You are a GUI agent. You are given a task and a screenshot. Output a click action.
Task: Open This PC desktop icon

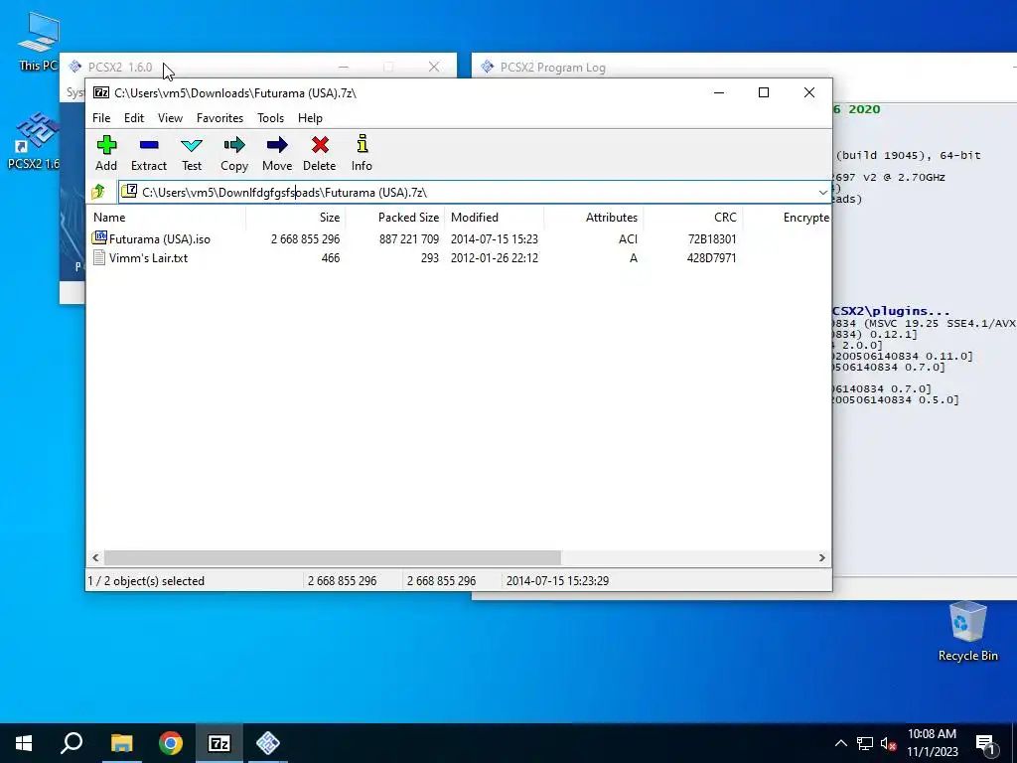[39, 40]
